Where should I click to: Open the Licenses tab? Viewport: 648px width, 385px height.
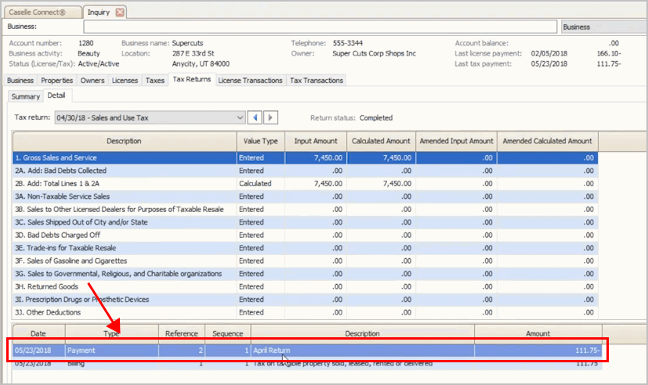pyautogui.click(x=125, y=81)
